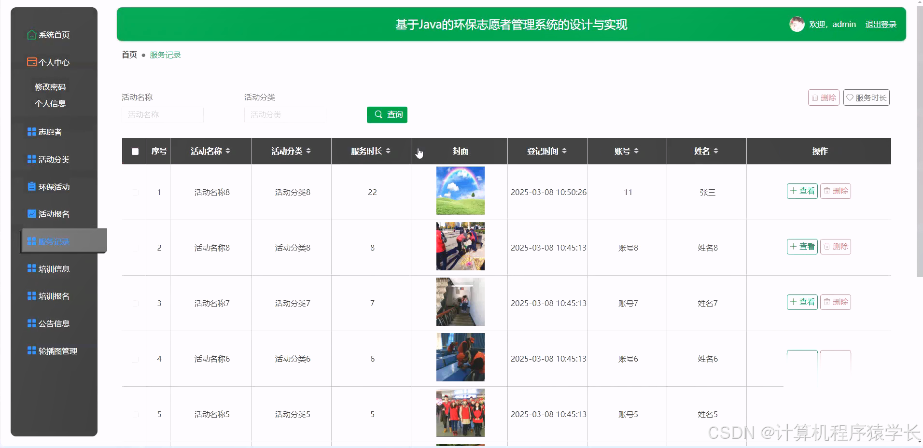This screenshot has width=923, height=448.
Task: View the rainbow cover image of row 1
Action: [460, 191]
